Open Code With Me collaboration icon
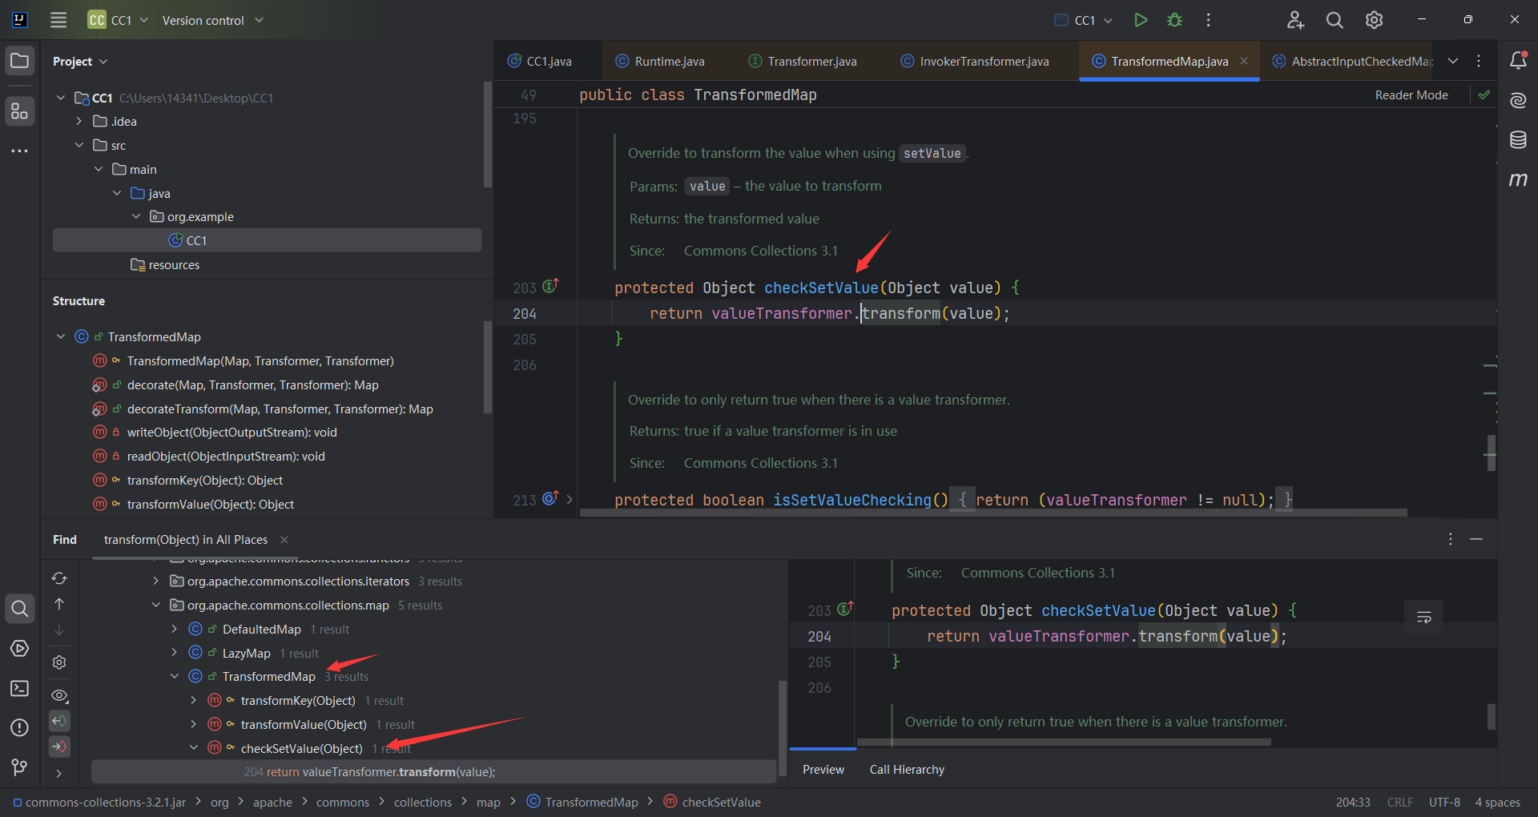The height and width of the screenshot is (817, 1538). pyautogui.click(x=1295, y=20)
